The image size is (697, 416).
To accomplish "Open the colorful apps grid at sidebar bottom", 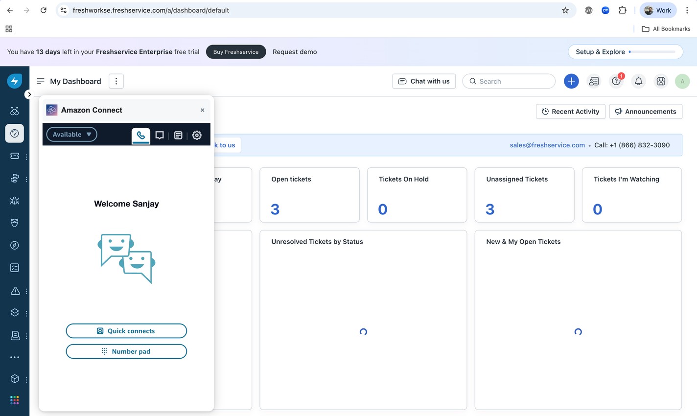I will (x=14, y=400).
